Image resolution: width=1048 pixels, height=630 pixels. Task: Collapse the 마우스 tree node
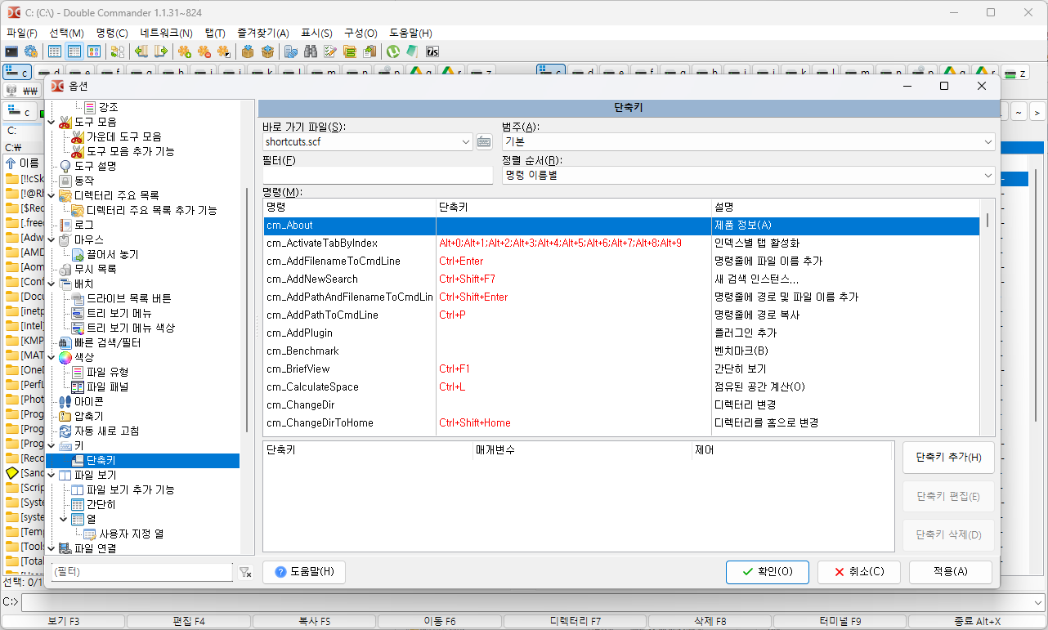pyautogui.click(x=52, y=239)
